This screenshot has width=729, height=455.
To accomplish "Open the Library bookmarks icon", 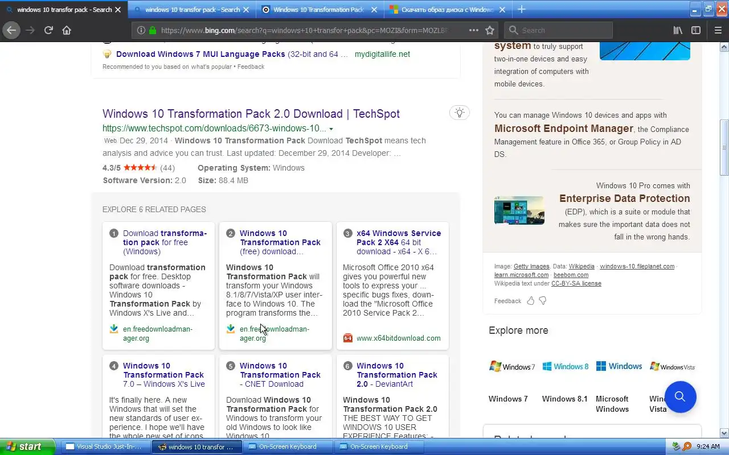I will pos(678,30).
